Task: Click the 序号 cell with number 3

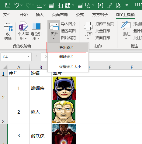Action: pyautogui.click(x=19, y=134)
